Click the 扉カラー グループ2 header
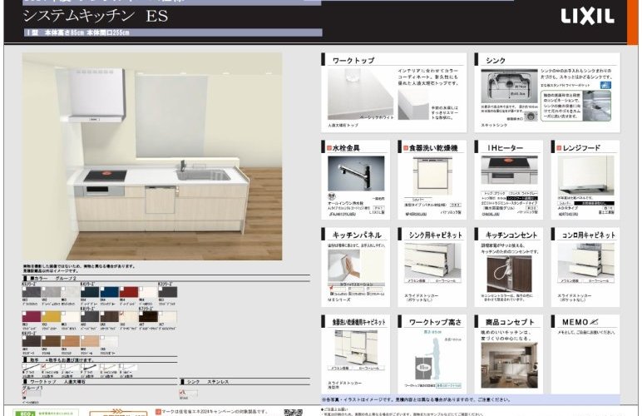This screenshot has width=642, height=416. 62,279
